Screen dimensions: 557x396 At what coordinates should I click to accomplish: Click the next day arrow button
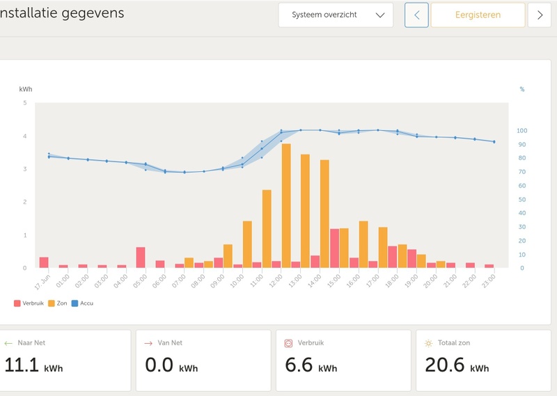tap(540, 15)
